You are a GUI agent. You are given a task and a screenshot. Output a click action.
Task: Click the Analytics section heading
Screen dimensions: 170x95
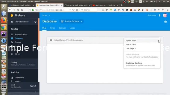[x=15, y=72]
